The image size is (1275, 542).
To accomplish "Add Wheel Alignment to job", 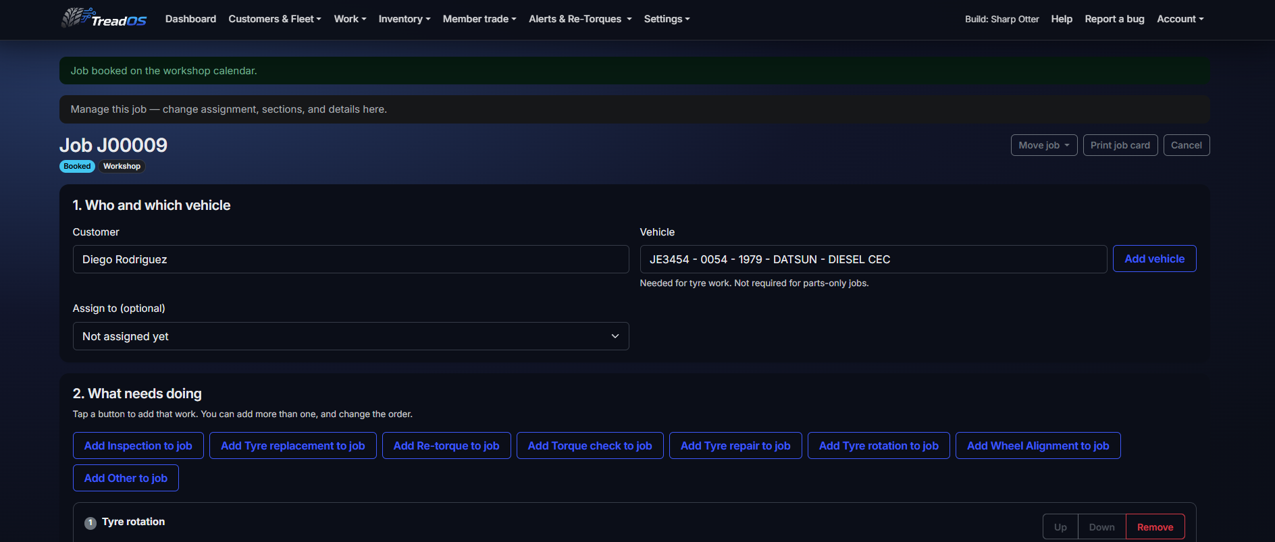I will [1037, 445].
